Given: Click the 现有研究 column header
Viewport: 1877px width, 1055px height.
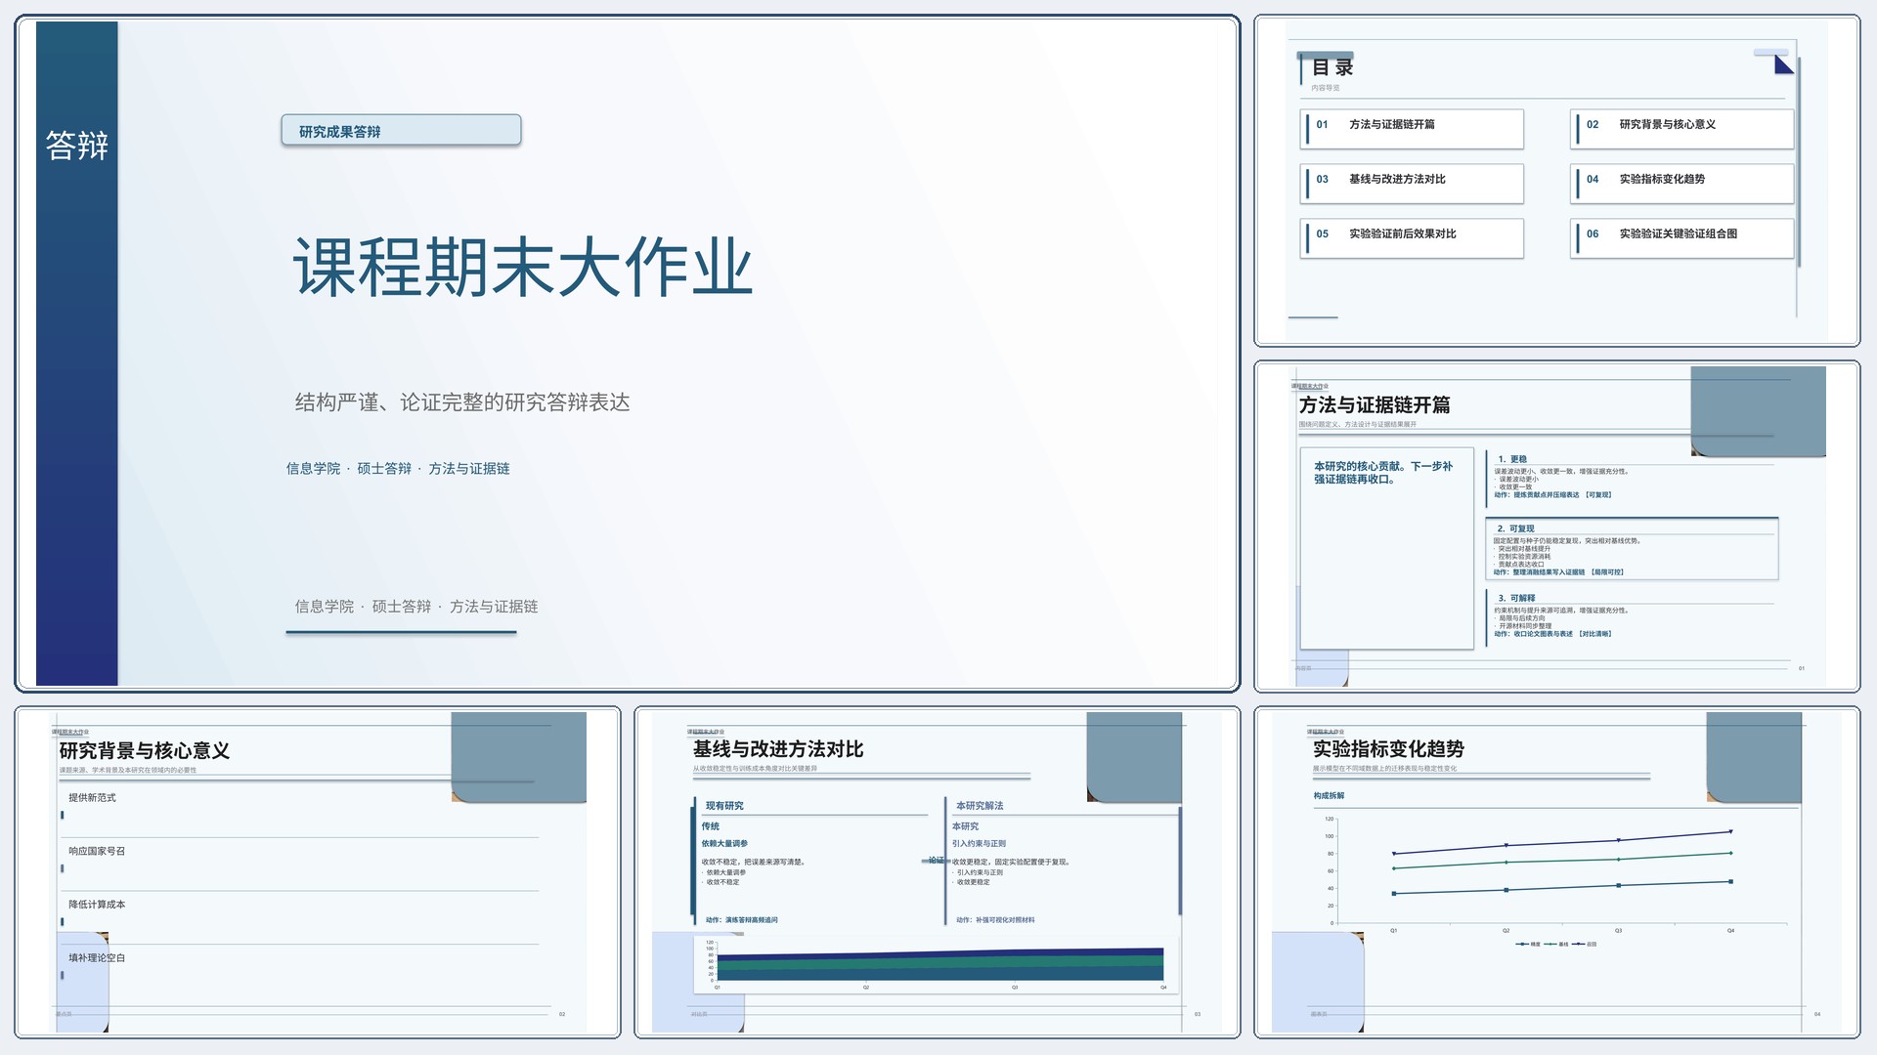Looking at the screenshot, I should tap(724, 806).
